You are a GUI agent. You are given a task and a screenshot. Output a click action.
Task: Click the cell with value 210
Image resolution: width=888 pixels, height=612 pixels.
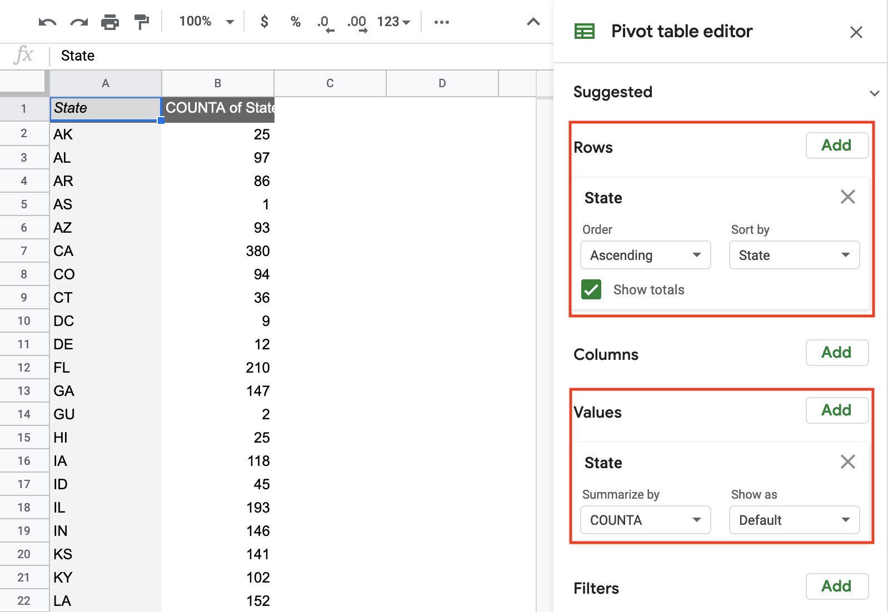tap(218, 368)
